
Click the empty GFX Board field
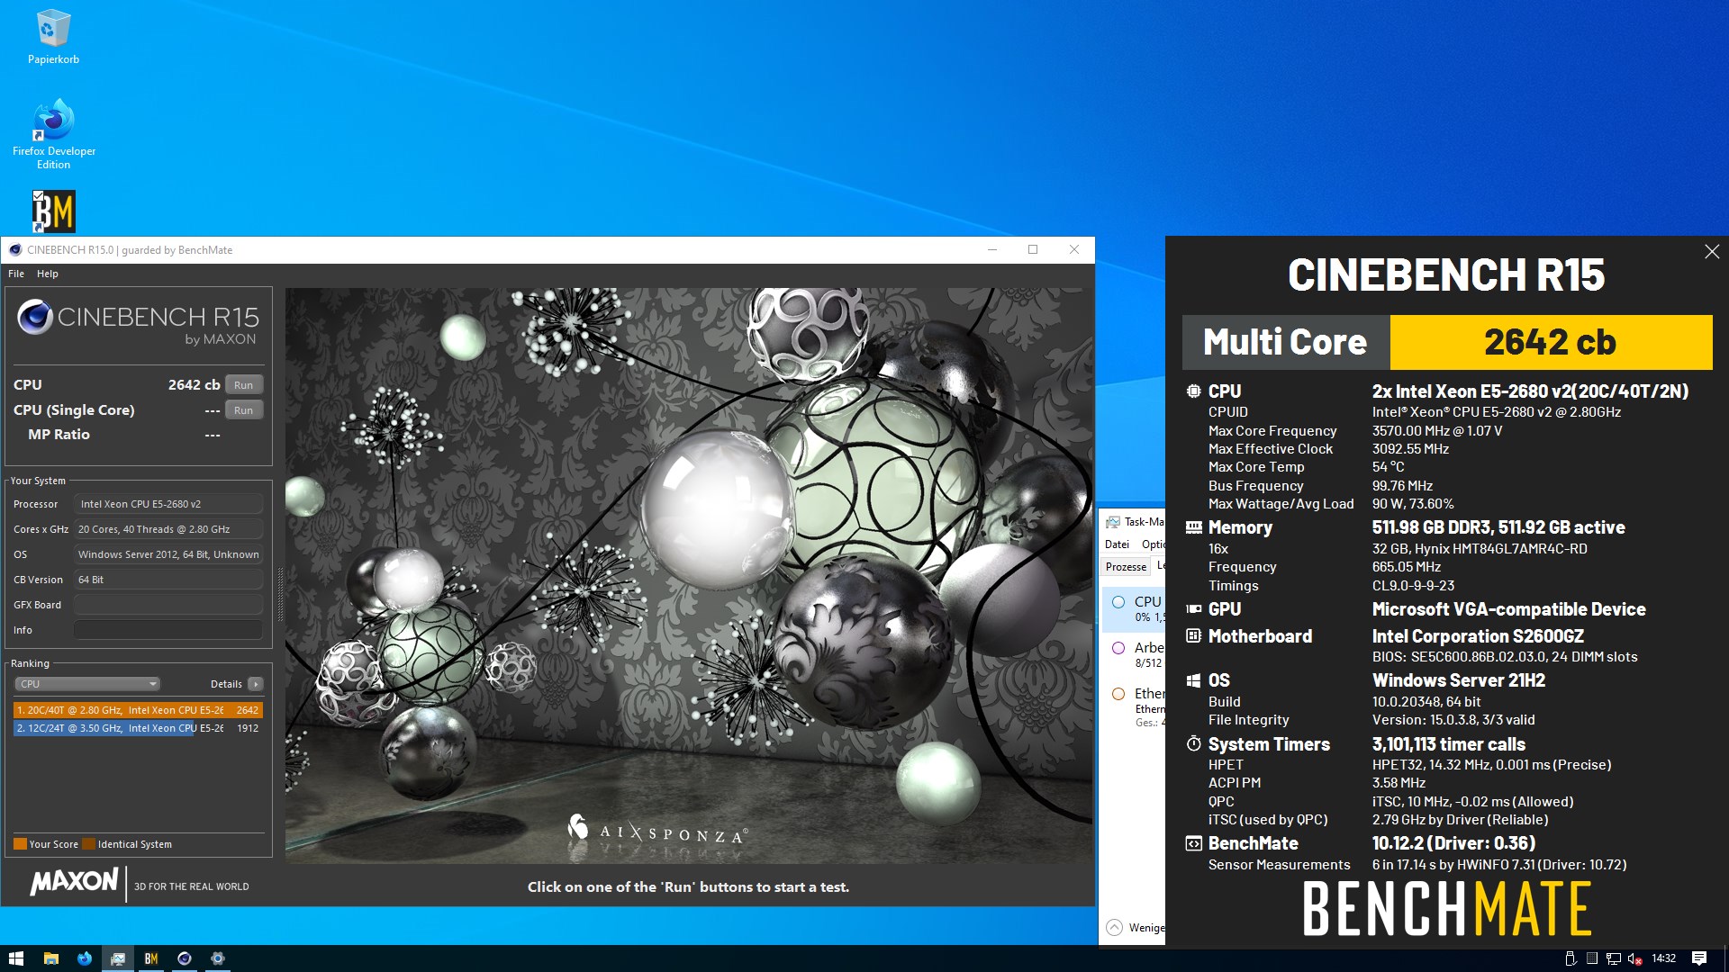pos(168,605)
